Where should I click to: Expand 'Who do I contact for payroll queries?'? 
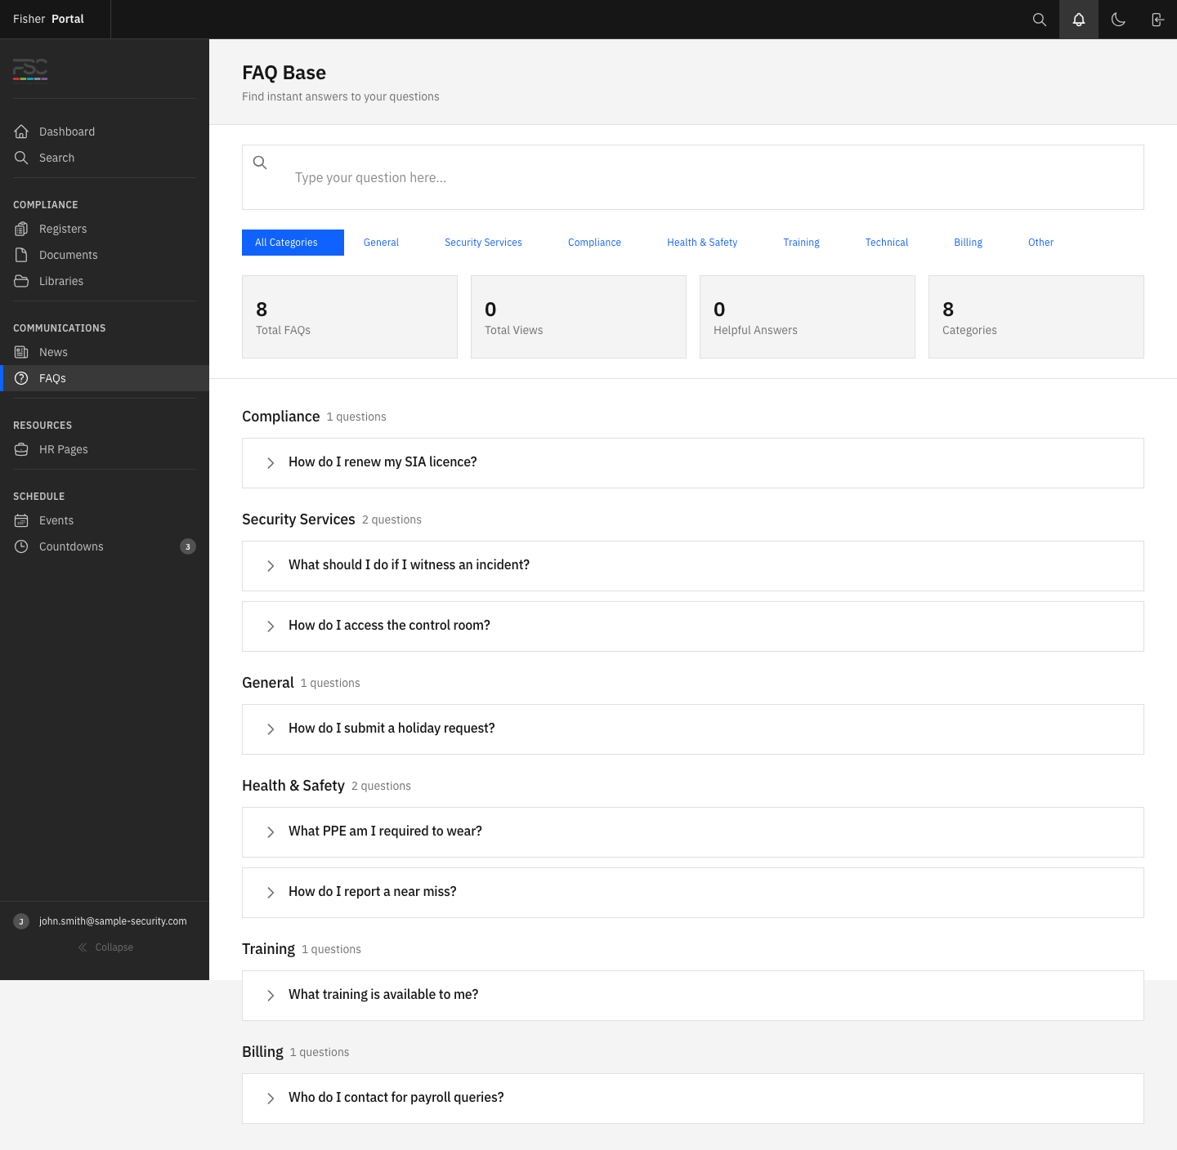(396, 1098)
